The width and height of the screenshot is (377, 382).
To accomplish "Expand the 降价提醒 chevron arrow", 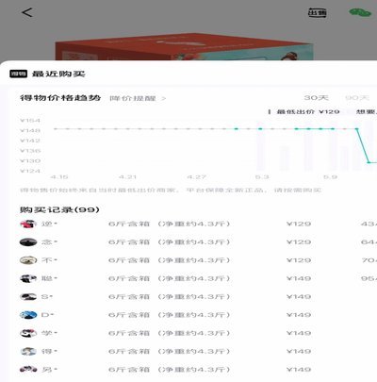I will coord(163,98).
